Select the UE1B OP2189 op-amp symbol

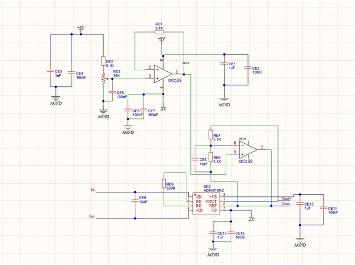(x=248, y=149)
